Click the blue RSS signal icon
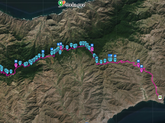 pos(43,51)
